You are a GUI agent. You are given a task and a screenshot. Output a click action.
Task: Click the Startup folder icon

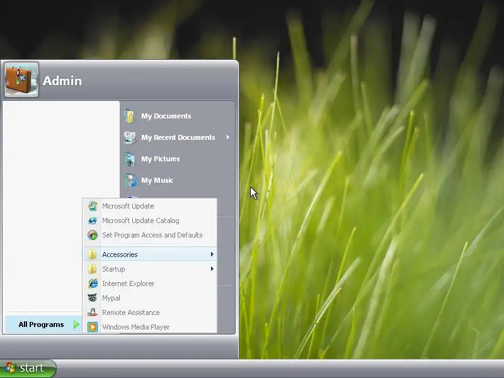pyautogui.click(x=92, y=269)
